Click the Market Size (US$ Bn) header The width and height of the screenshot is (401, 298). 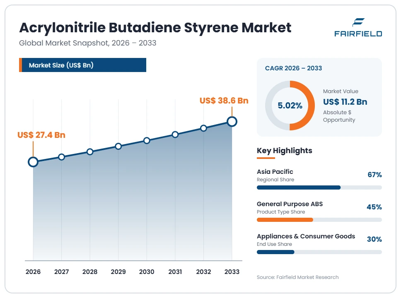pos(82,65)
